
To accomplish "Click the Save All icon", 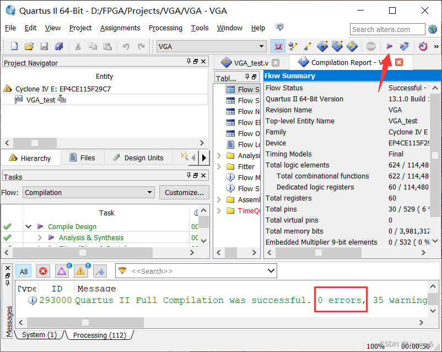I will click(x=59, y=46).
